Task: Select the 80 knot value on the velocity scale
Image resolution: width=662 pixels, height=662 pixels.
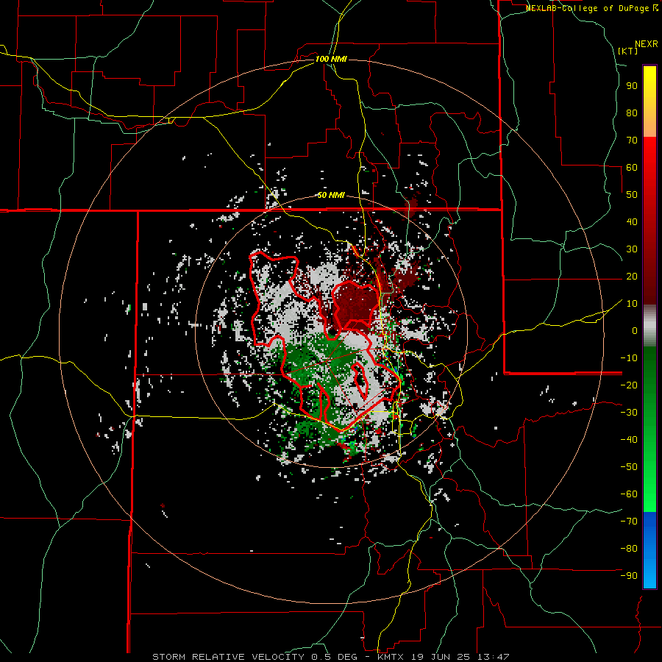Action: pos(632,113)
